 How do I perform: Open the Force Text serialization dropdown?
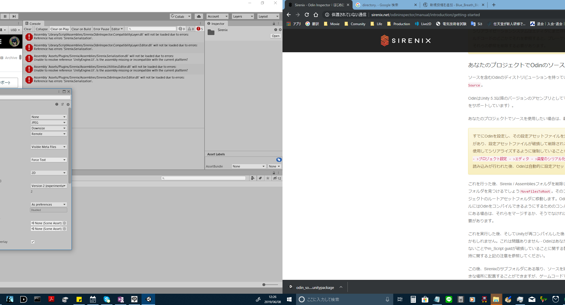(49, 160)
